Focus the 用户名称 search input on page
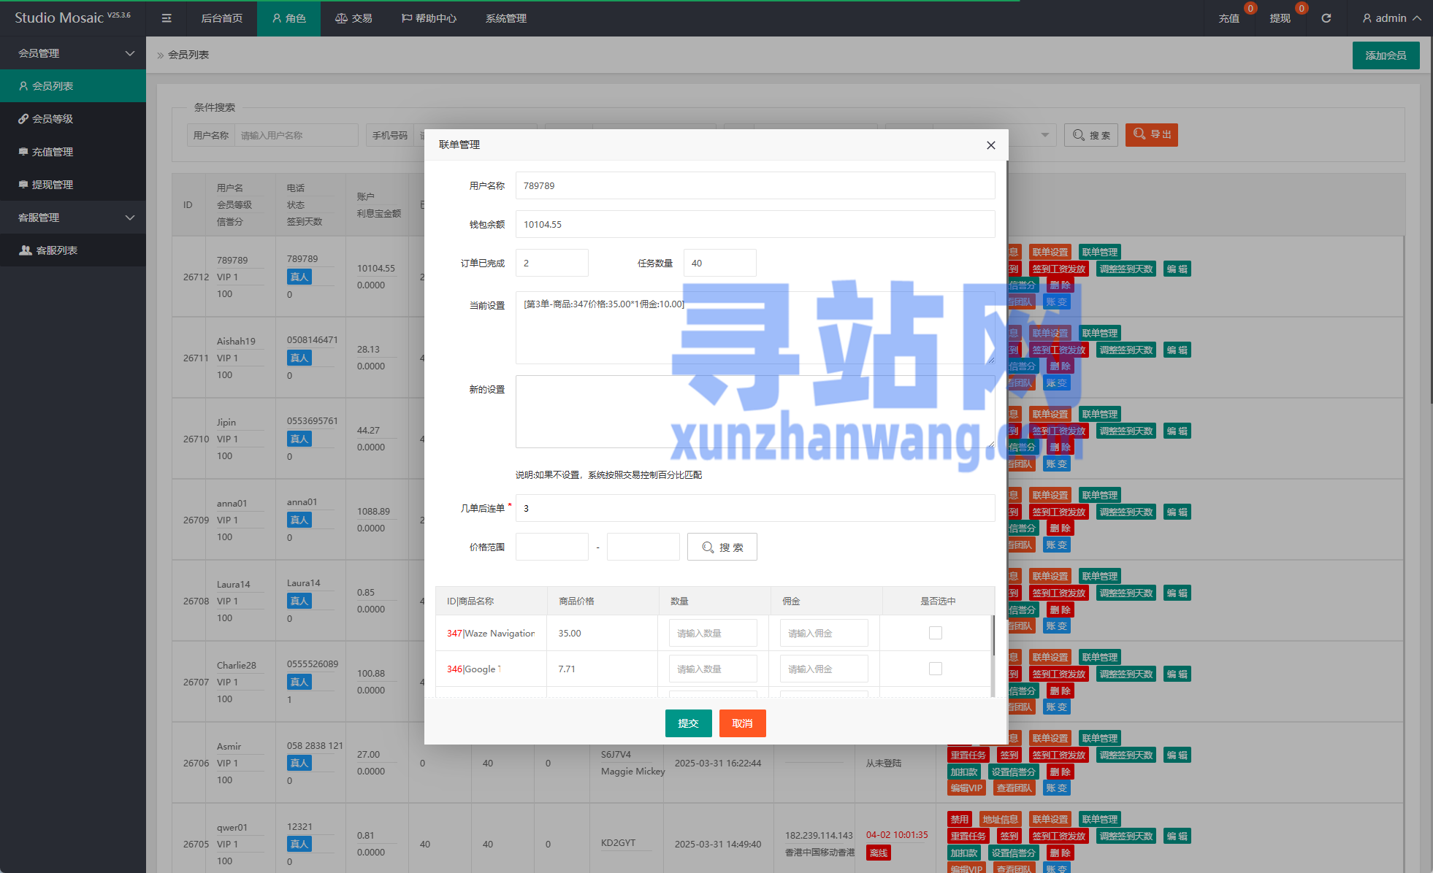The width and height of the screenshot is (1433, 873). pyautogui.click(x=296, y=135)
